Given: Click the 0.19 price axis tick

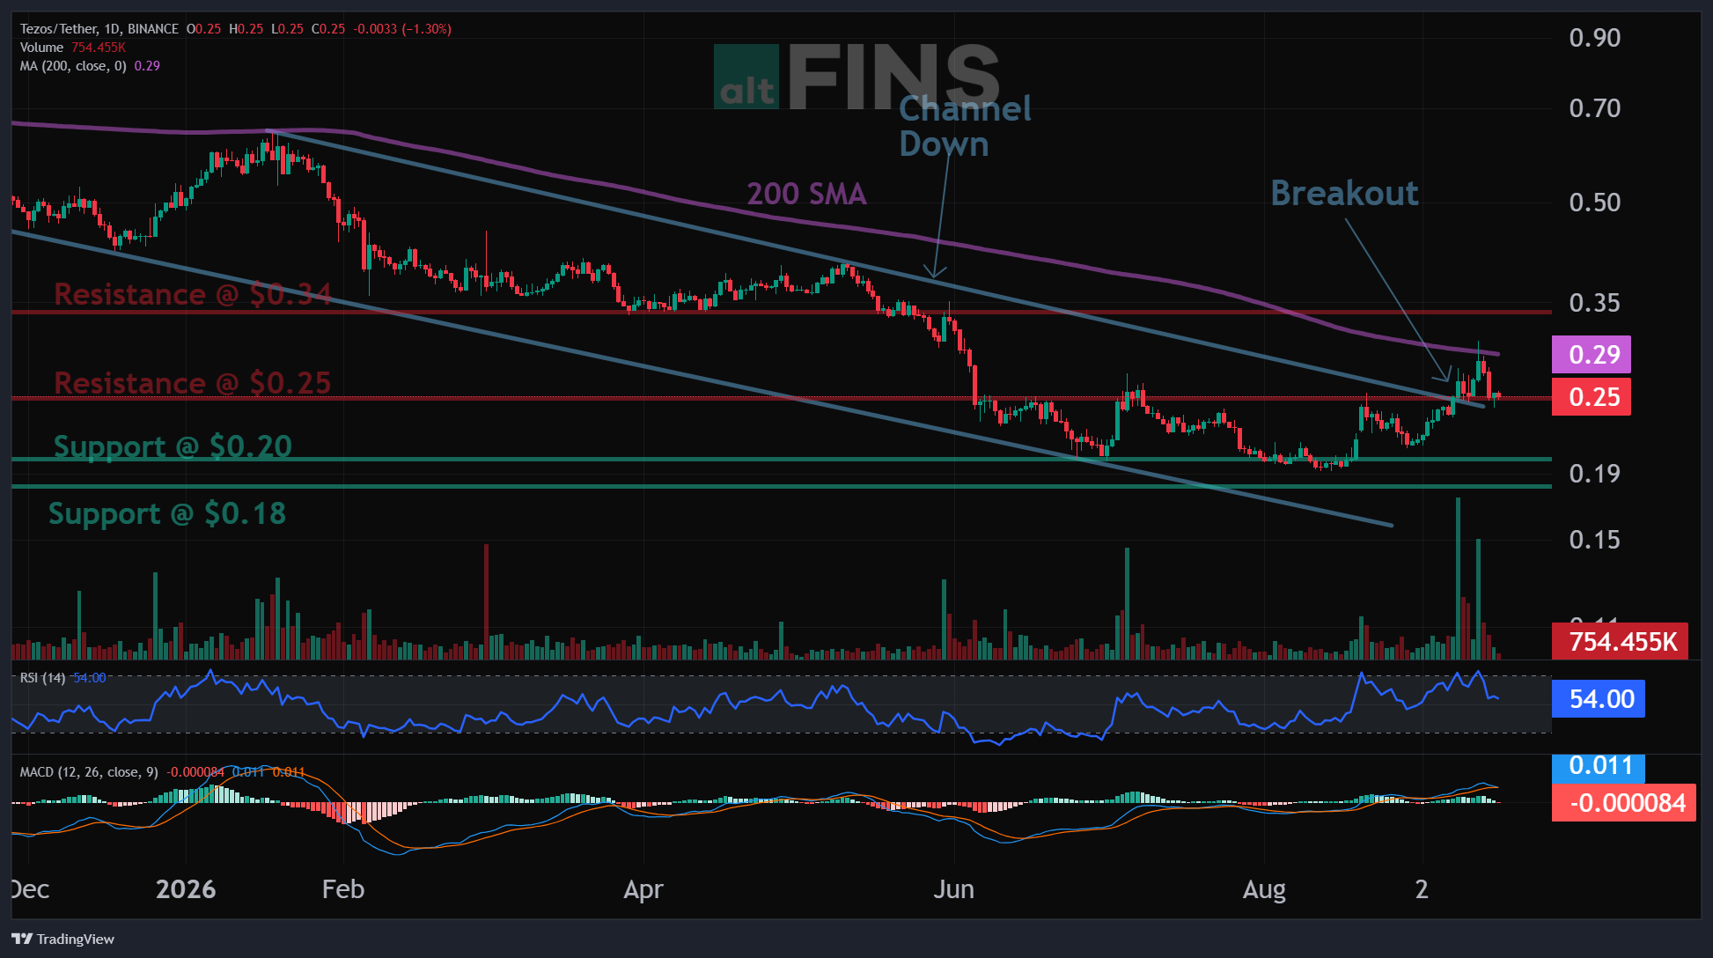Looking at the screenshot, I should coord(1594,474).
